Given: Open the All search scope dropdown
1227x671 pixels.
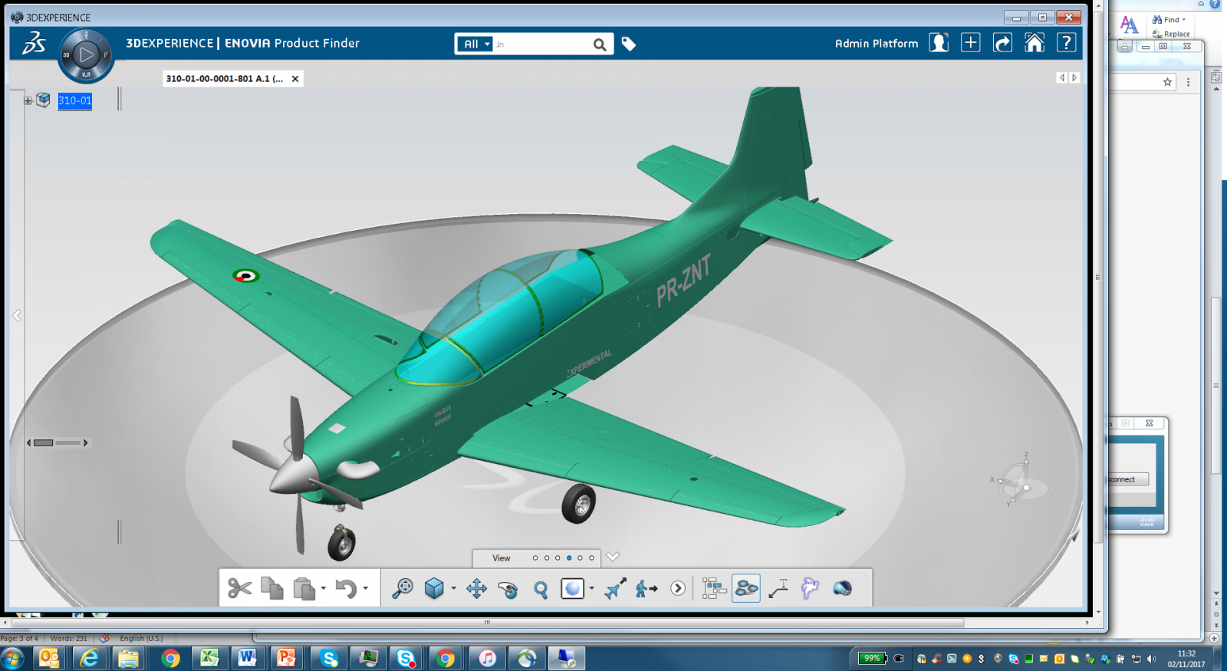Looking at the screenshot, I should pos(475,44).
